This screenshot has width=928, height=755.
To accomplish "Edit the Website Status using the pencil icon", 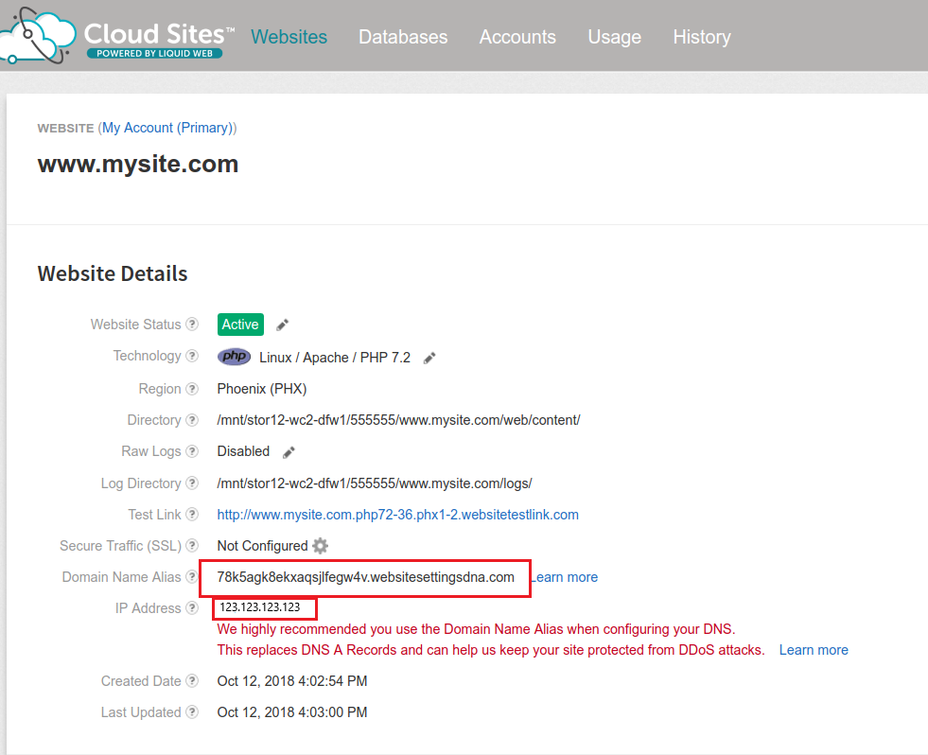I will tap(281, 324).
